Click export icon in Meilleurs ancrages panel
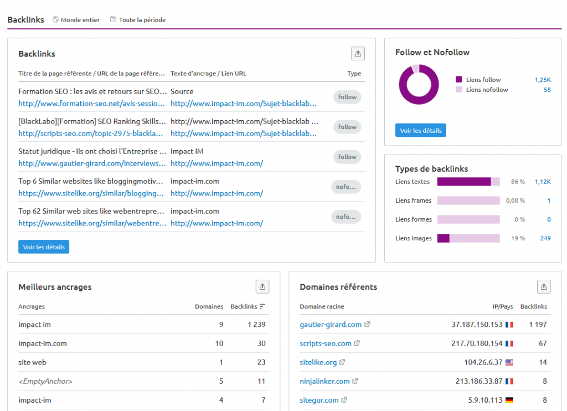Screen dimensions: 567x411 pos(262,286)
